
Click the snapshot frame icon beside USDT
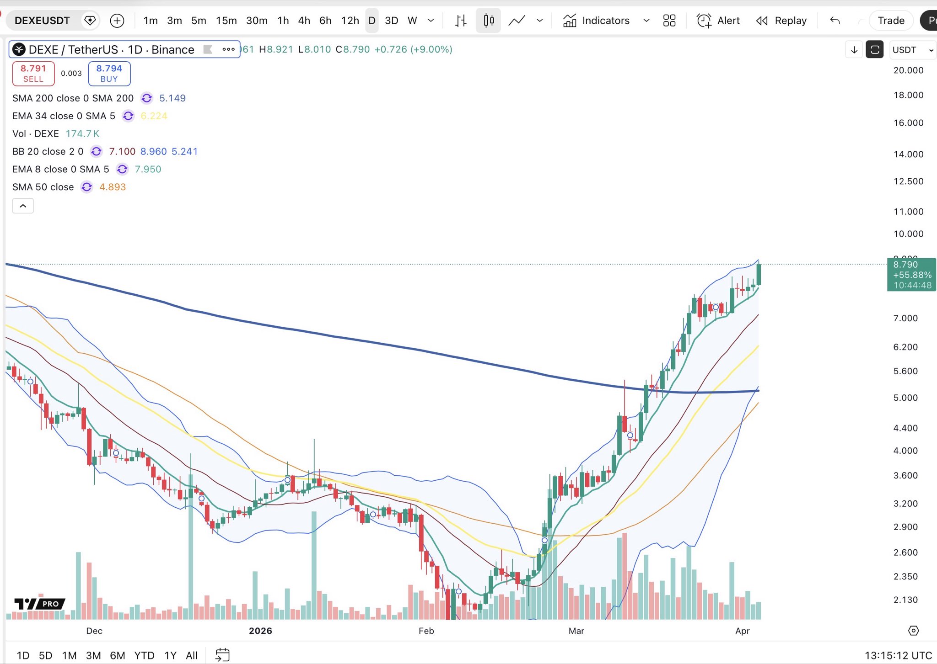coord(875,50)
